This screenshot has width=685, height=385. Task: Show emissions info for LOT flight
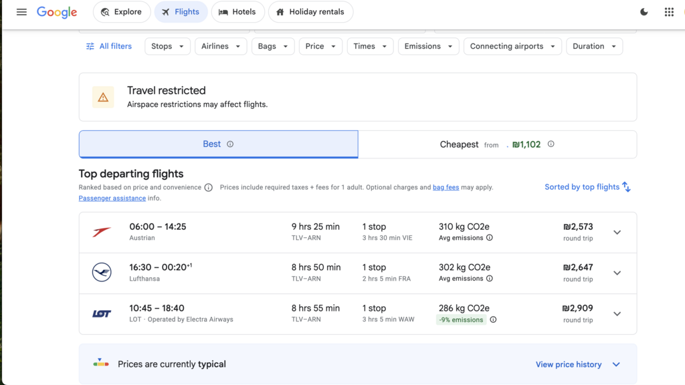pyautogui.click(x=493, y=319)
